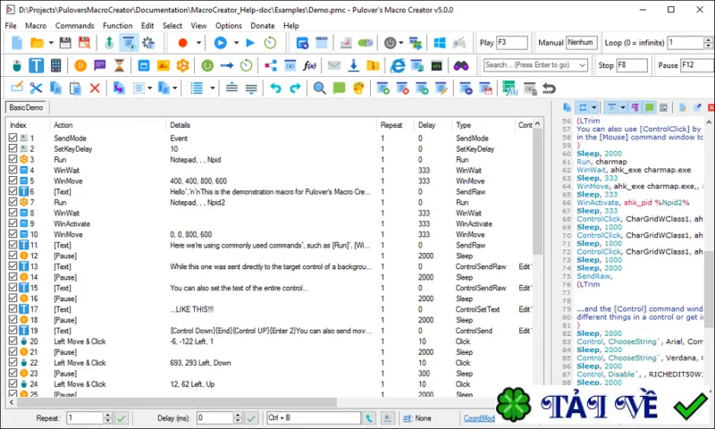The width and height of the screenshot is (715, 429).
Task: Click the Internet Explorer command icon
Action: (397, 65)
